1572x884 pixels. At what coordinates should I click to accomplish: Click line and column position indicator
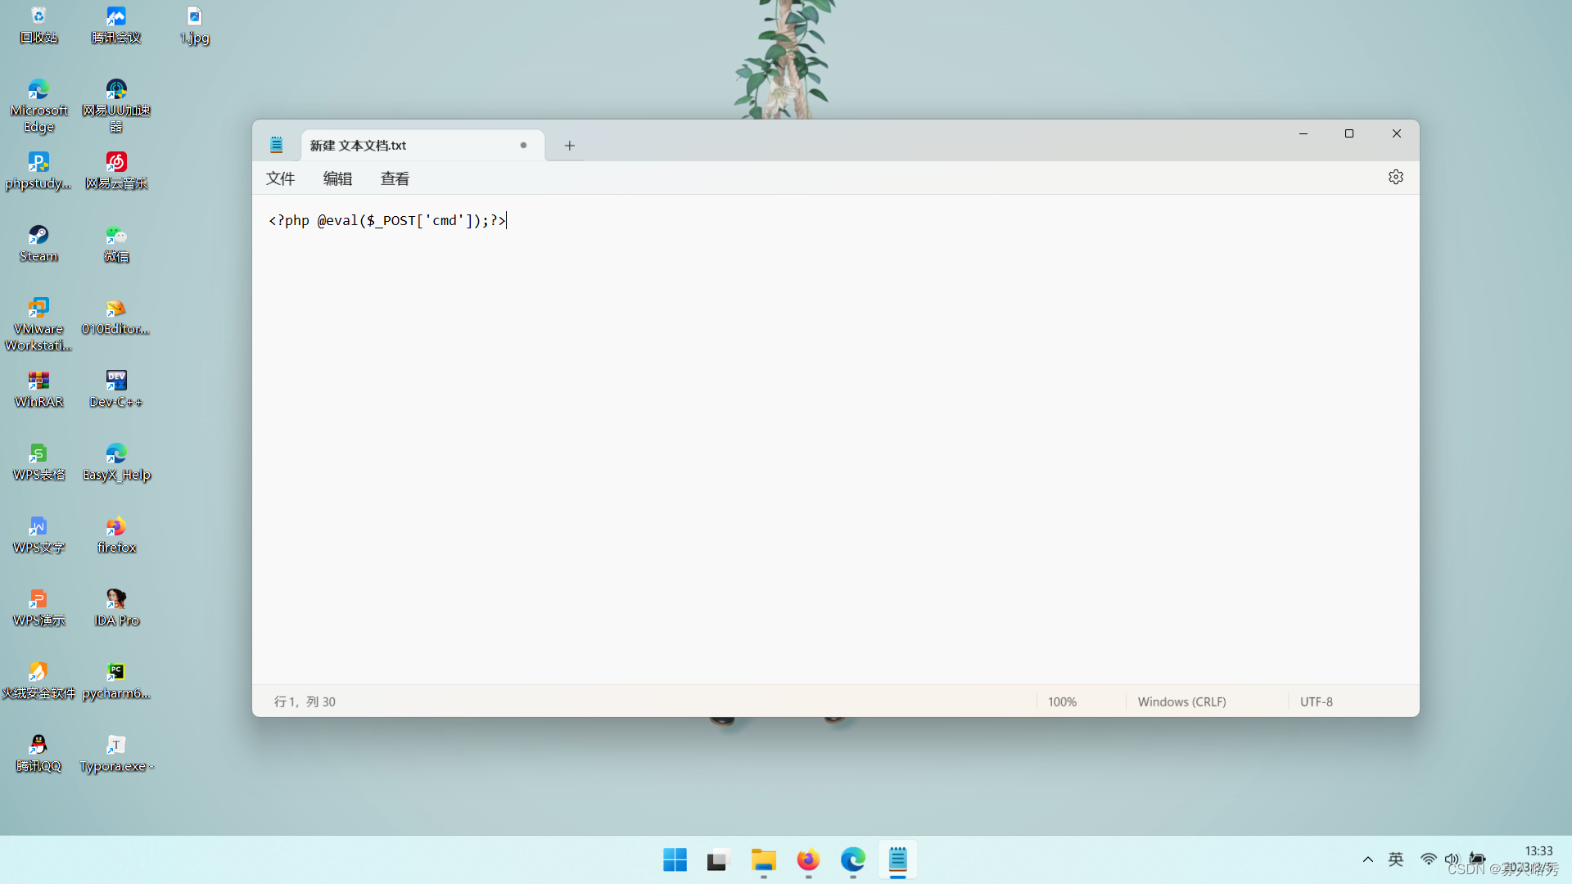coord(305,701)
